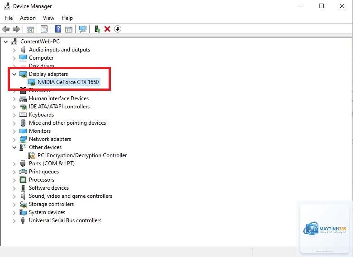Collapse the Display adapters category
This screenshot has height=257, width=353.
[14, 74]
